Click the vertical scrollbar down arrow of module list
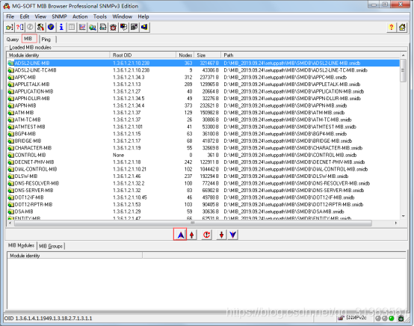This screenshot has width=414, height=326. [x=404, y=216]
